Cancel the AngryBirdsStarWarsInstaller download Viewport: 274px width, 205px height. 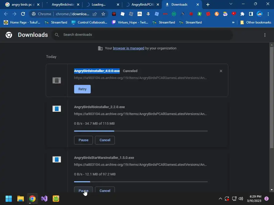105,190
